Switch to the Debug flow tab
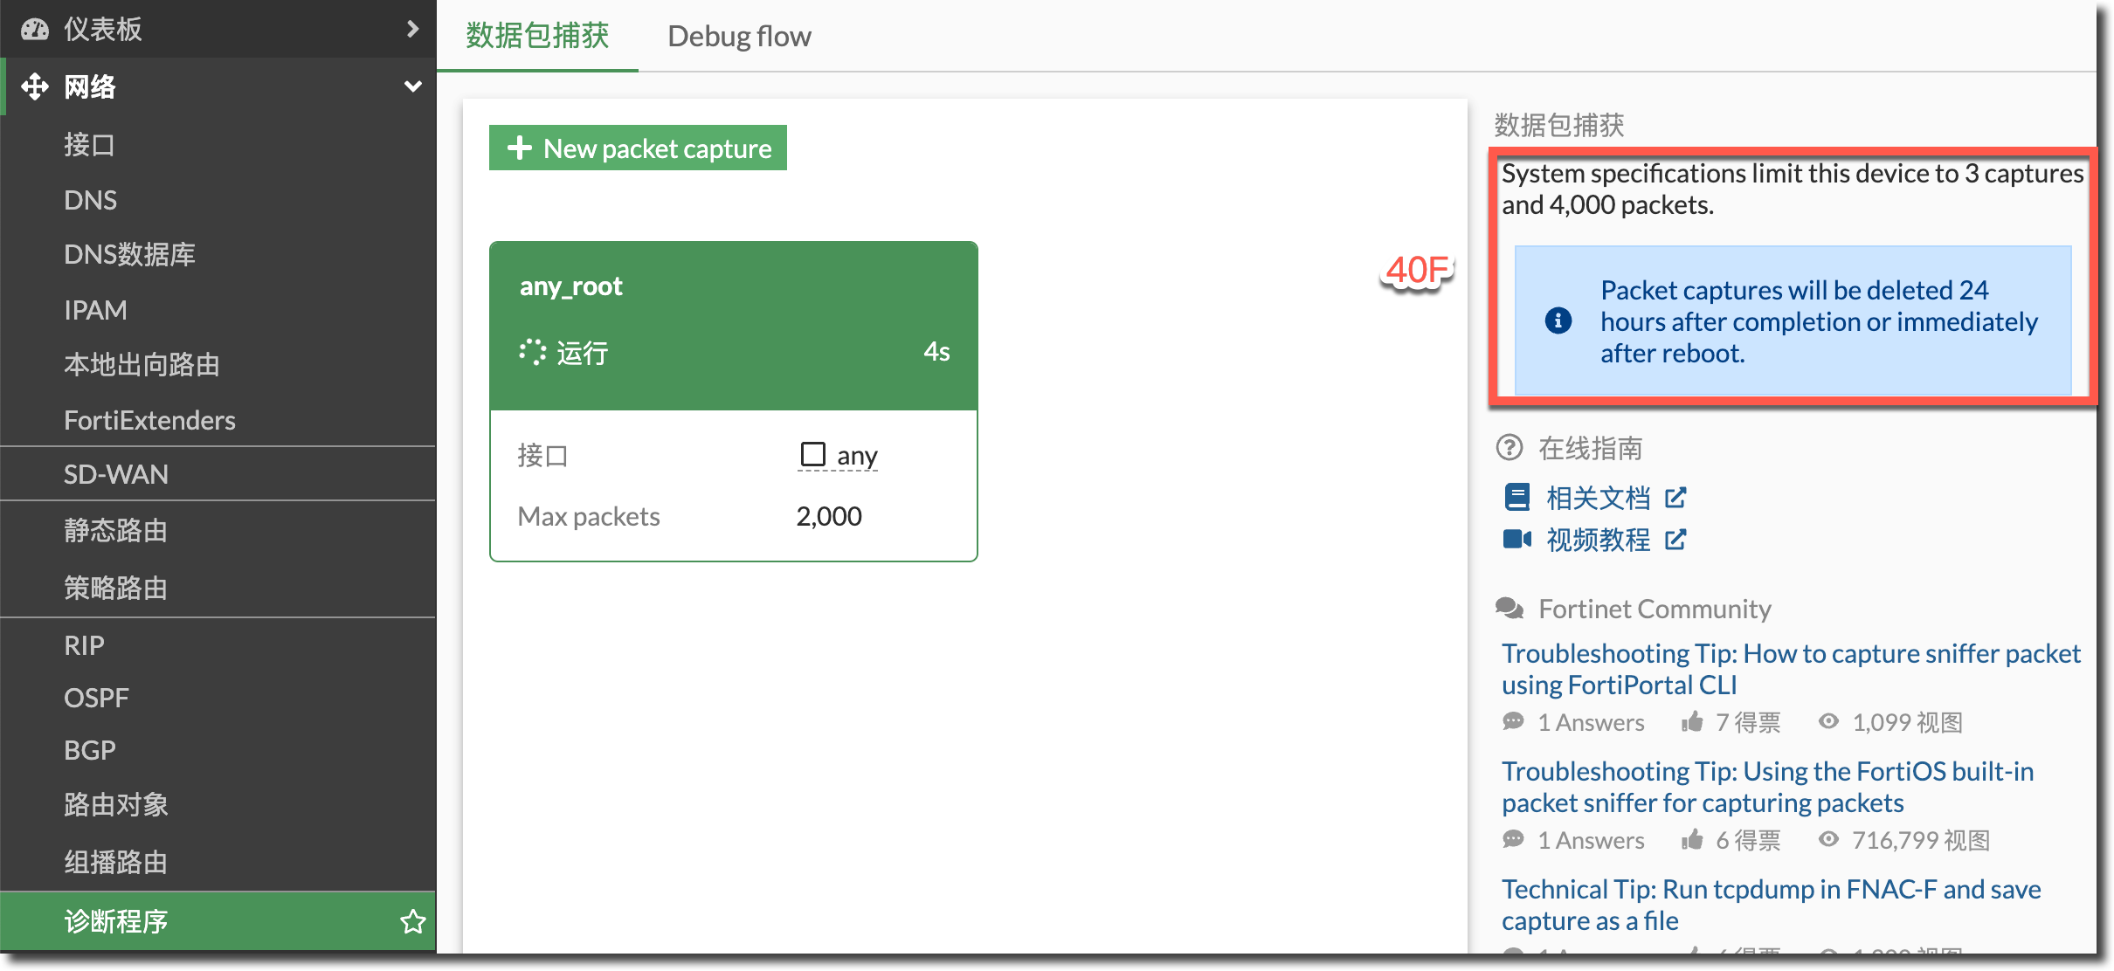2114x971 pixels. 739,37
